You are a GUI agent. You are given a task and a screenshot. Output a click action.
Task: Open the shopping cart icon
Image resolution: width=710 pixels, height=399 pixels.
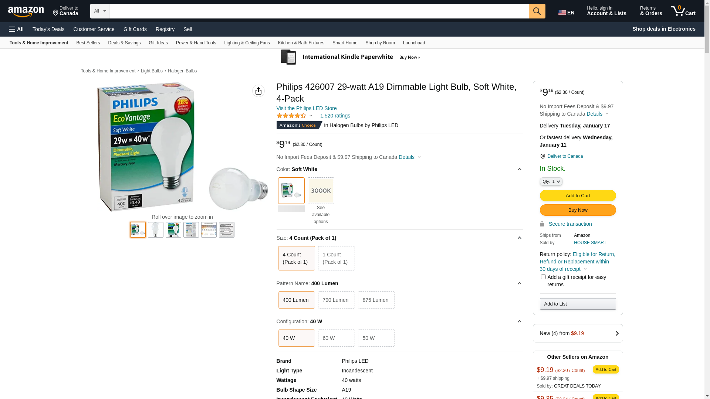tap(683, 11)
